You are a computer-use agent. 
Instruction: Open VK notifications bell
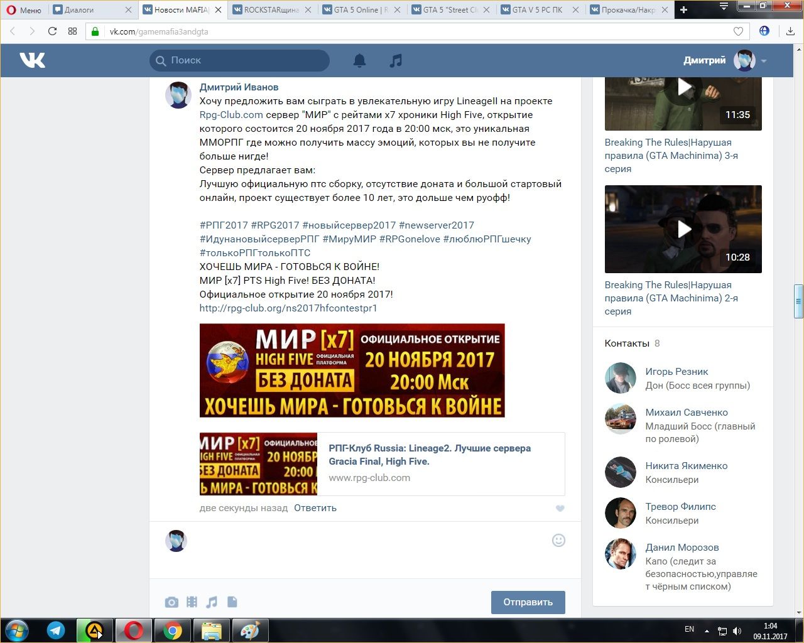[359, 60]
